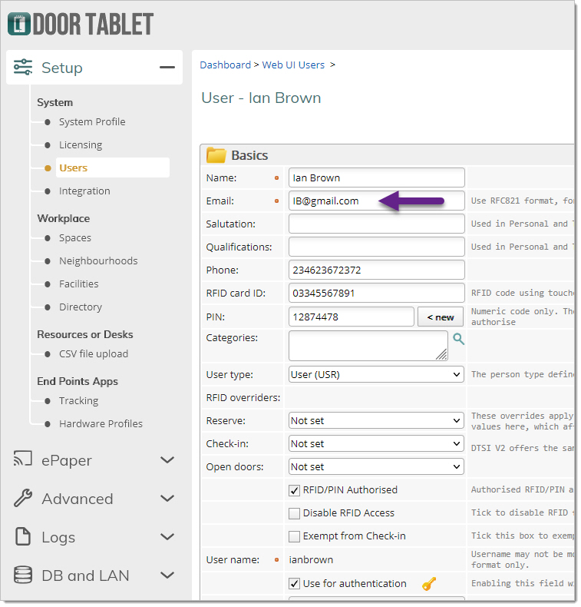Select Licensing in the System menu
The width and height of the screenshot is (581, 607).
(81, 145)
